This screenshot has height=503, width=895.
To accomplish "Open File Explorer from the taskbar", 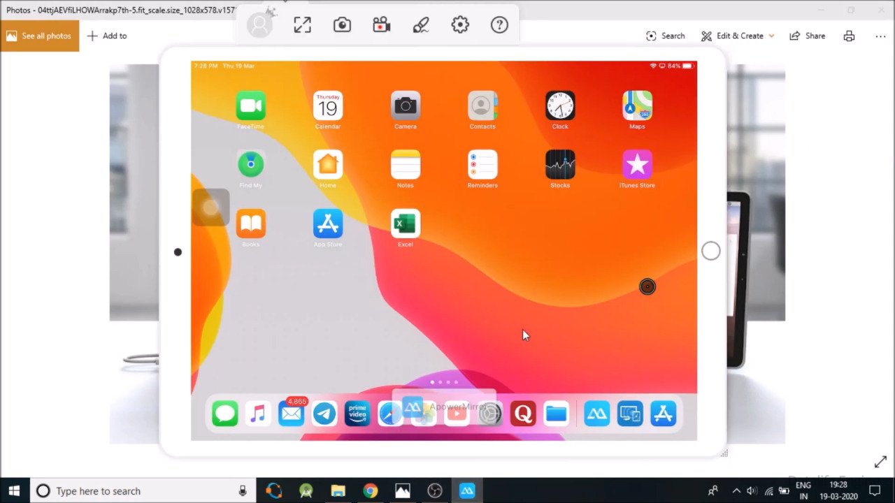I will point(338,491).
